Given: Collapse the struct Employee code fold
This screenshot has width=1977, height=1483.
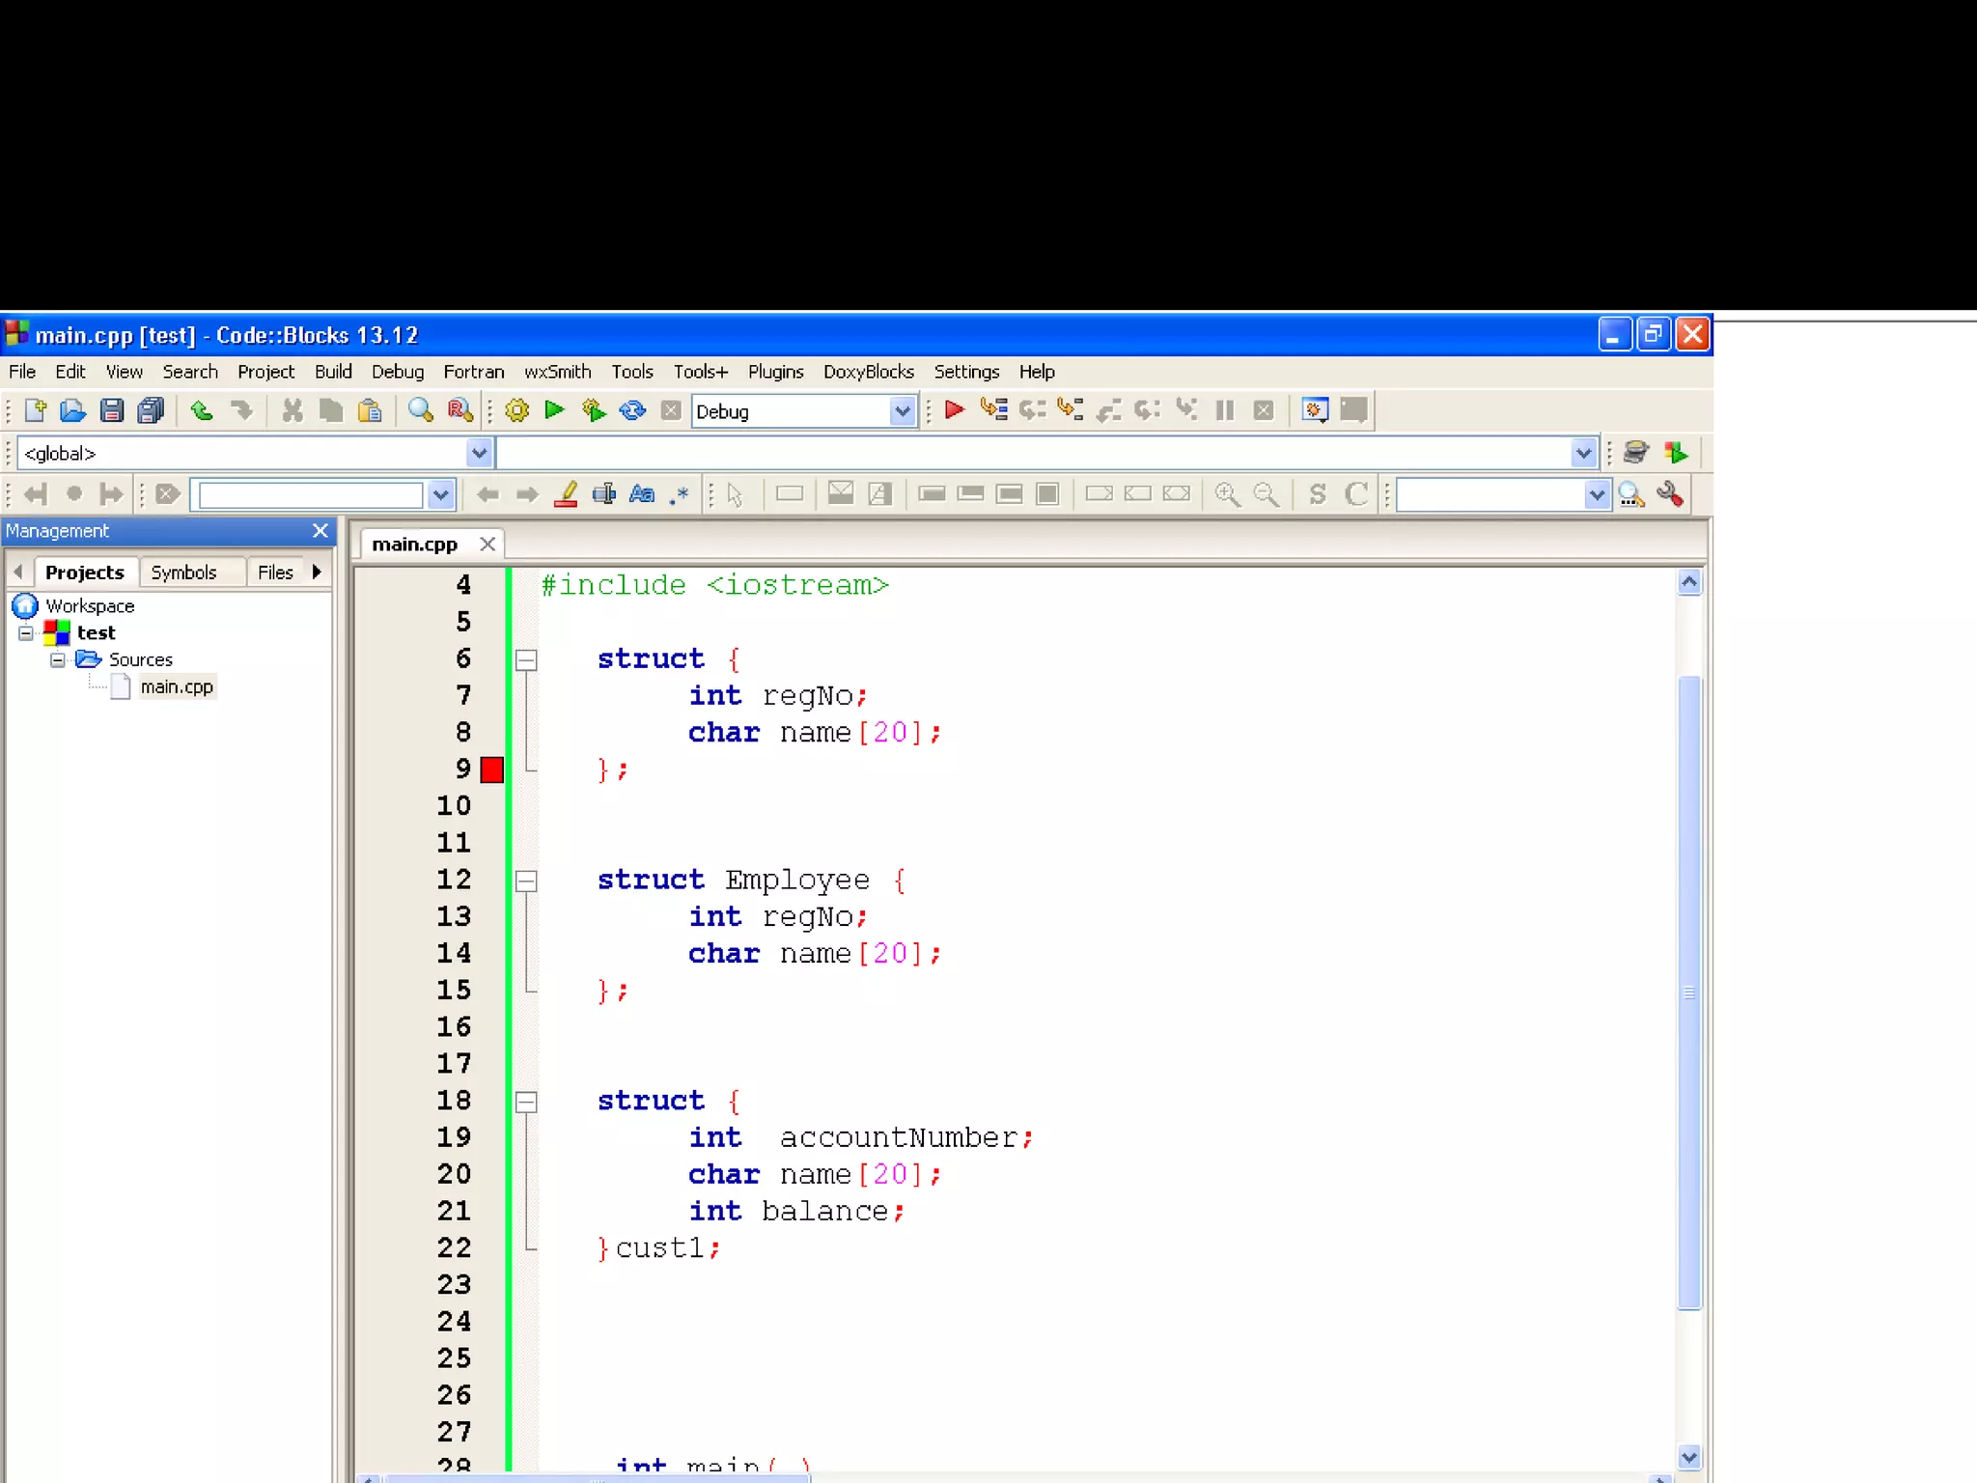Looking at the screenshot, I should 526,881.
